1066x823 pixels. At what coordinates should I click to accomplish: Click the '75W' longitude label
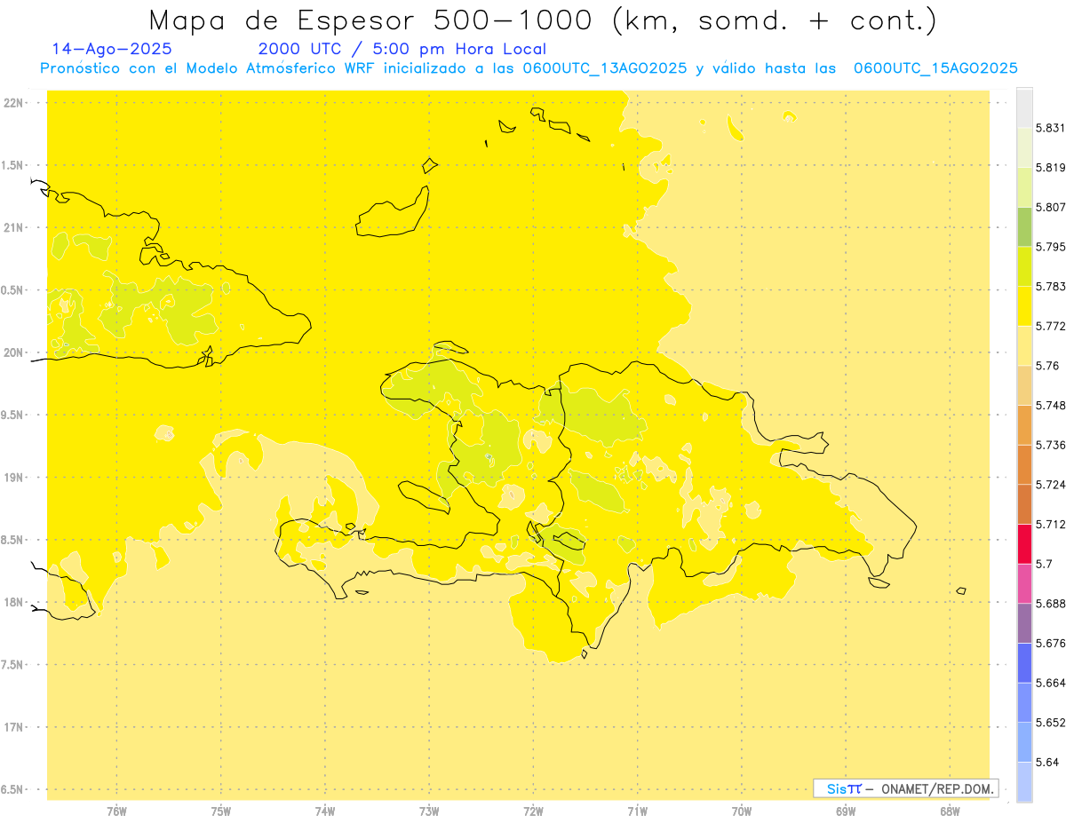(x=221, y=811)
